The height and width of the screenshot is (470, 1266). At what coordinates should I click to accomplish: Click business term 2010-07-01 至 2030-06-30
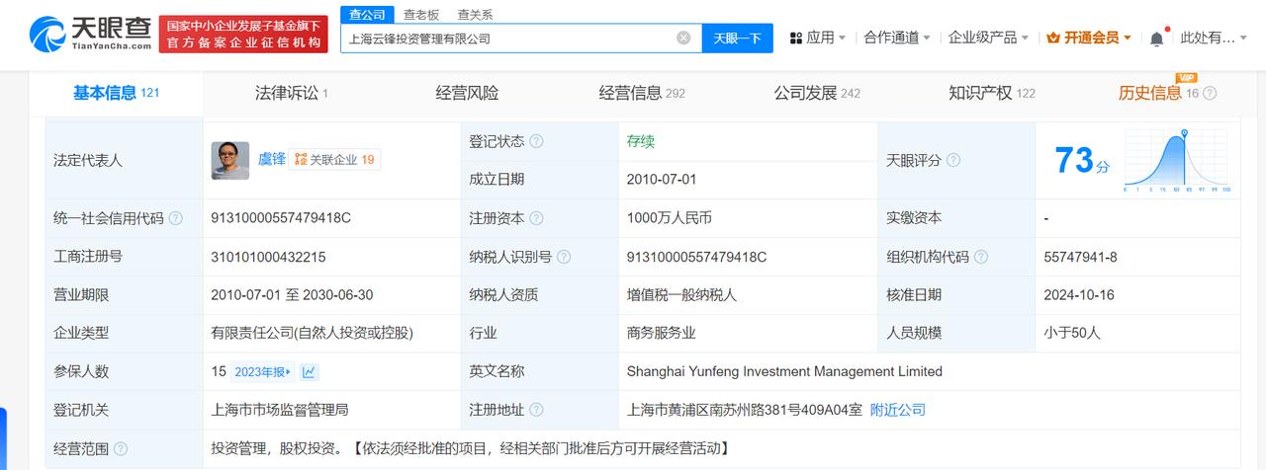coord(292,295)
